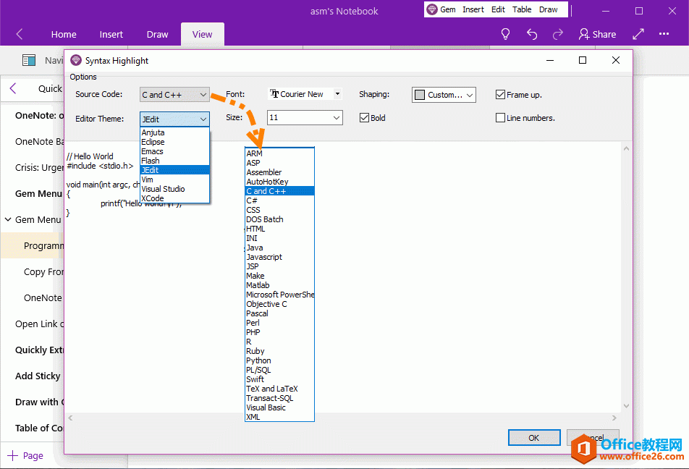
Task: Toggle the Frame up checkbox
Action: coord(500,95)
